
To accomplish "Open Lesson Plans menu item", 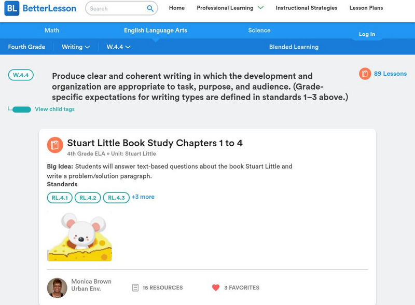I will pos(366,8).
